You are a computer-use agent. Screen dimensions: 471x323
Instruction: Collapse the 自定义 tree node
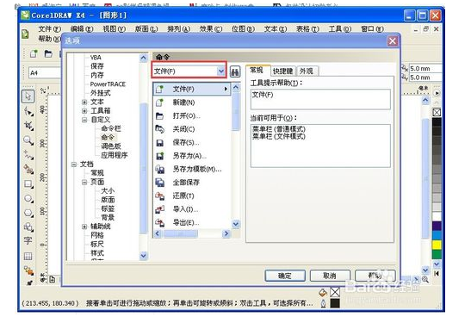(84, 120)
